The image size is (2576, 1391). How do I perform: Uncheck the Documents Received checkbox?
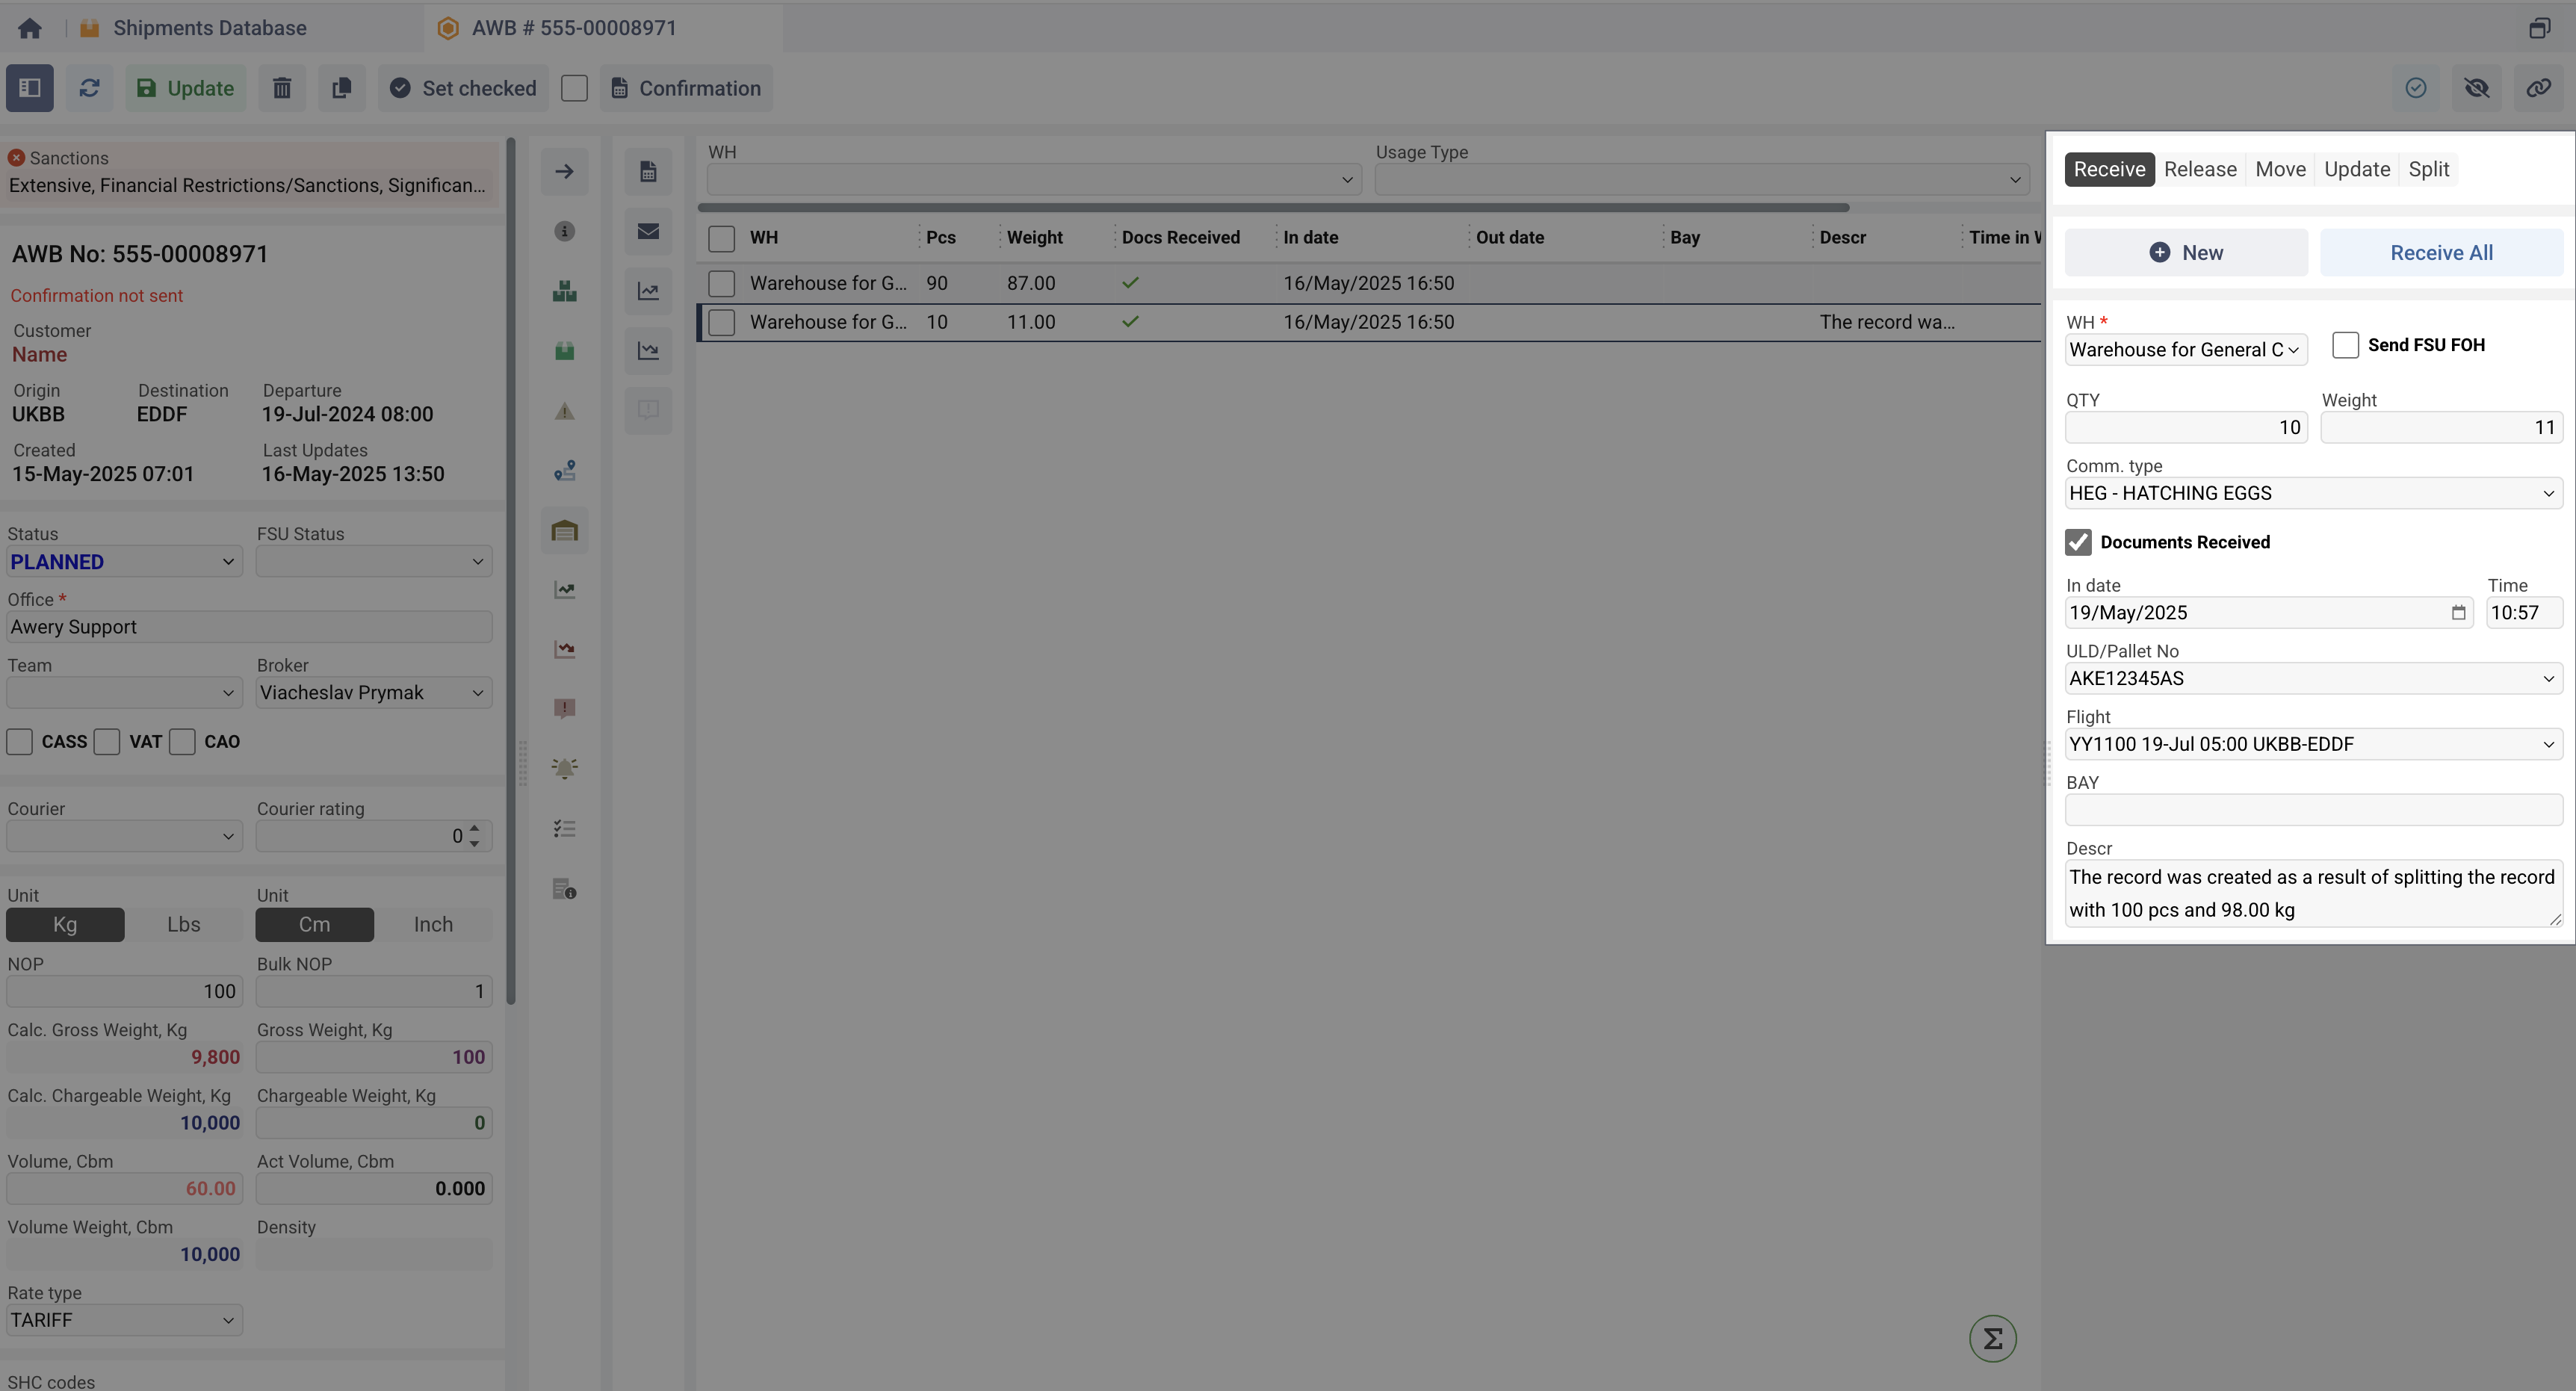[2078, 542]
